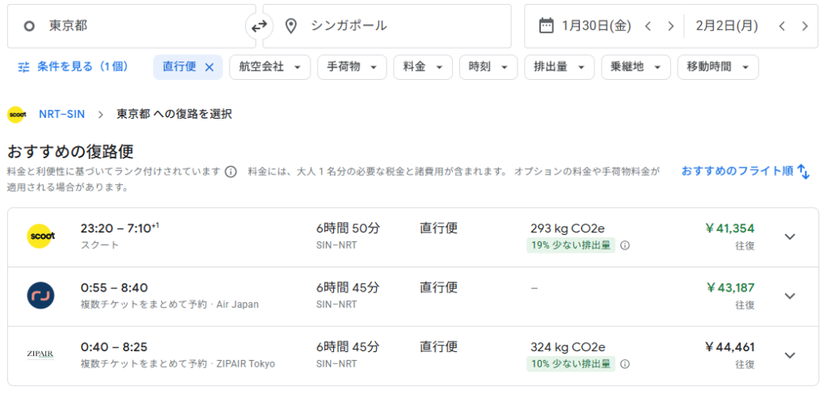Click the 東京都 origin input field
This screenshot has height=394, width=828.
click(129, 26)
